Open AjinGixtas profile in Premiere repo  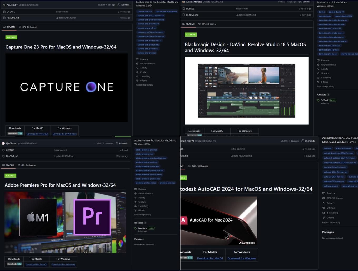tap(11, 143)
